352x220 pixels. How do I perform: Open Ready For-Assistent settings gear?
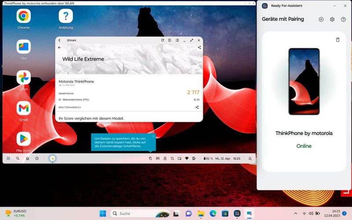pos(332,19)
